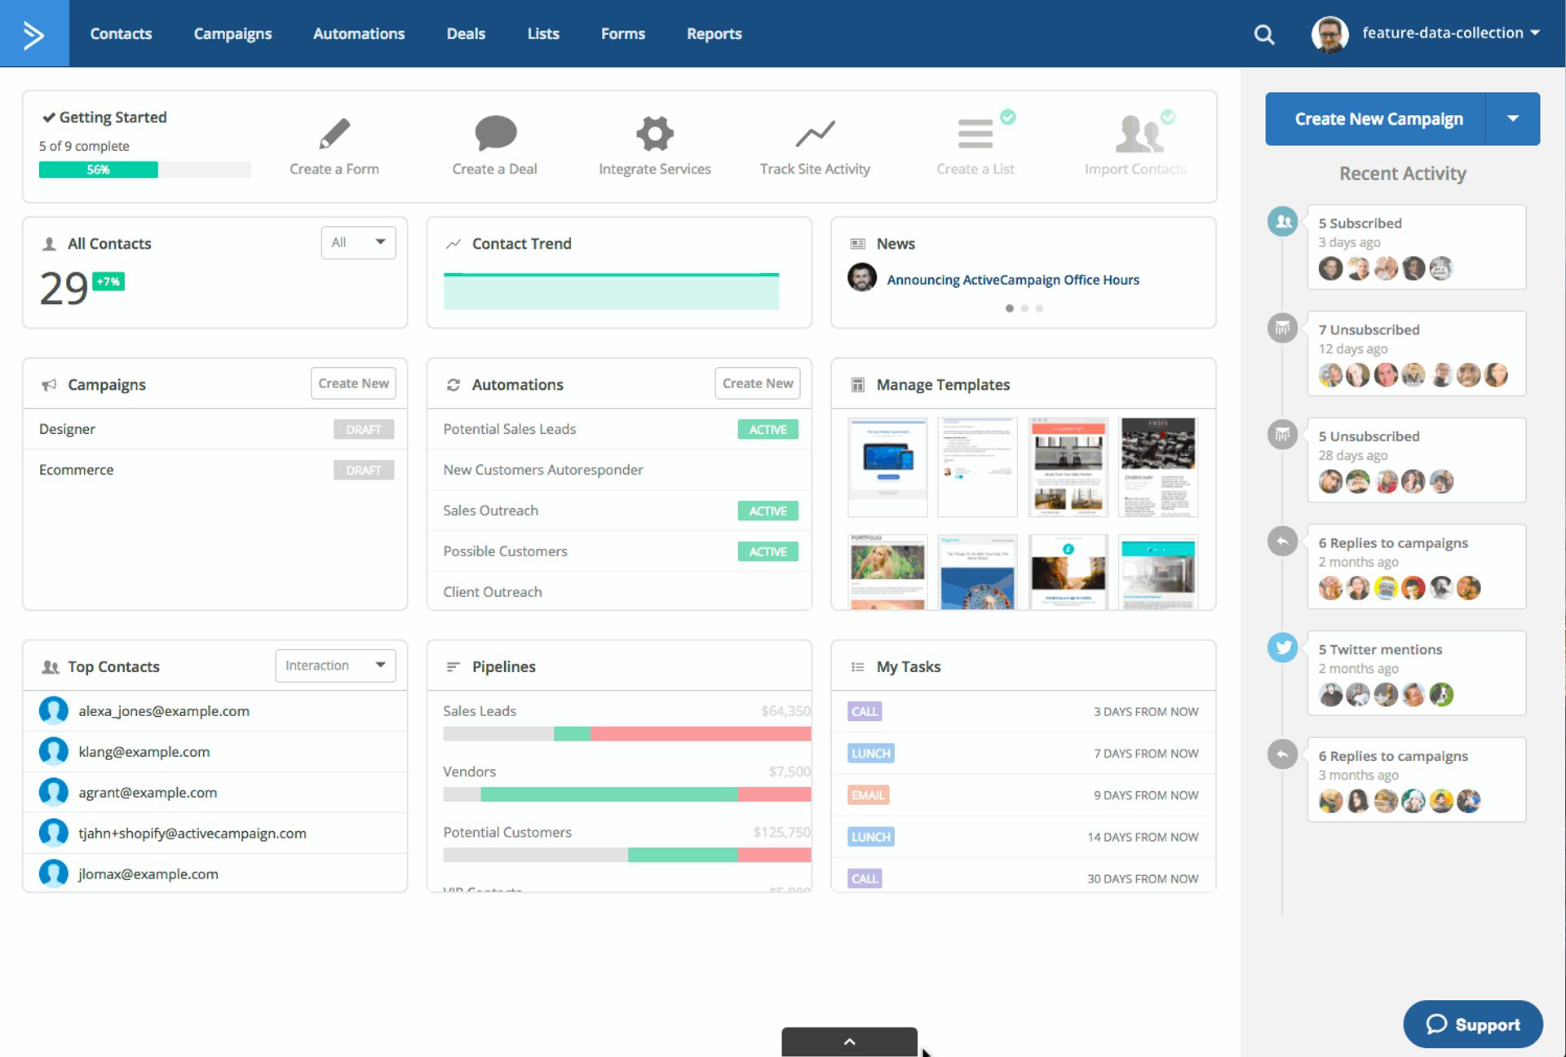Click the Track Site Activity chart icon
Image resolution: width=1566 pixels, height=1057 pixels.
point(815,133)
